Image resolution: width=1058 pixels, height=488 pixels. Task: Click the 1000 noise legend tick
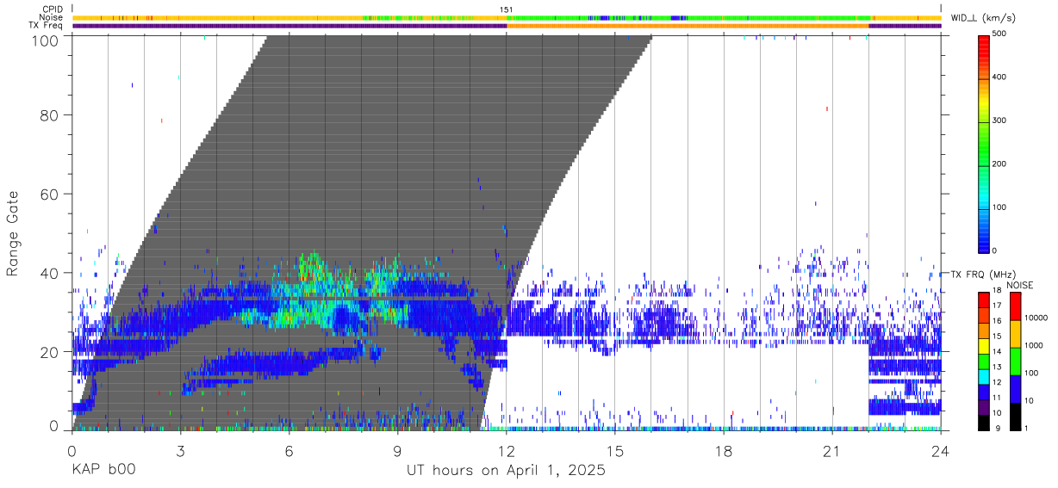tap(1033, 345)
